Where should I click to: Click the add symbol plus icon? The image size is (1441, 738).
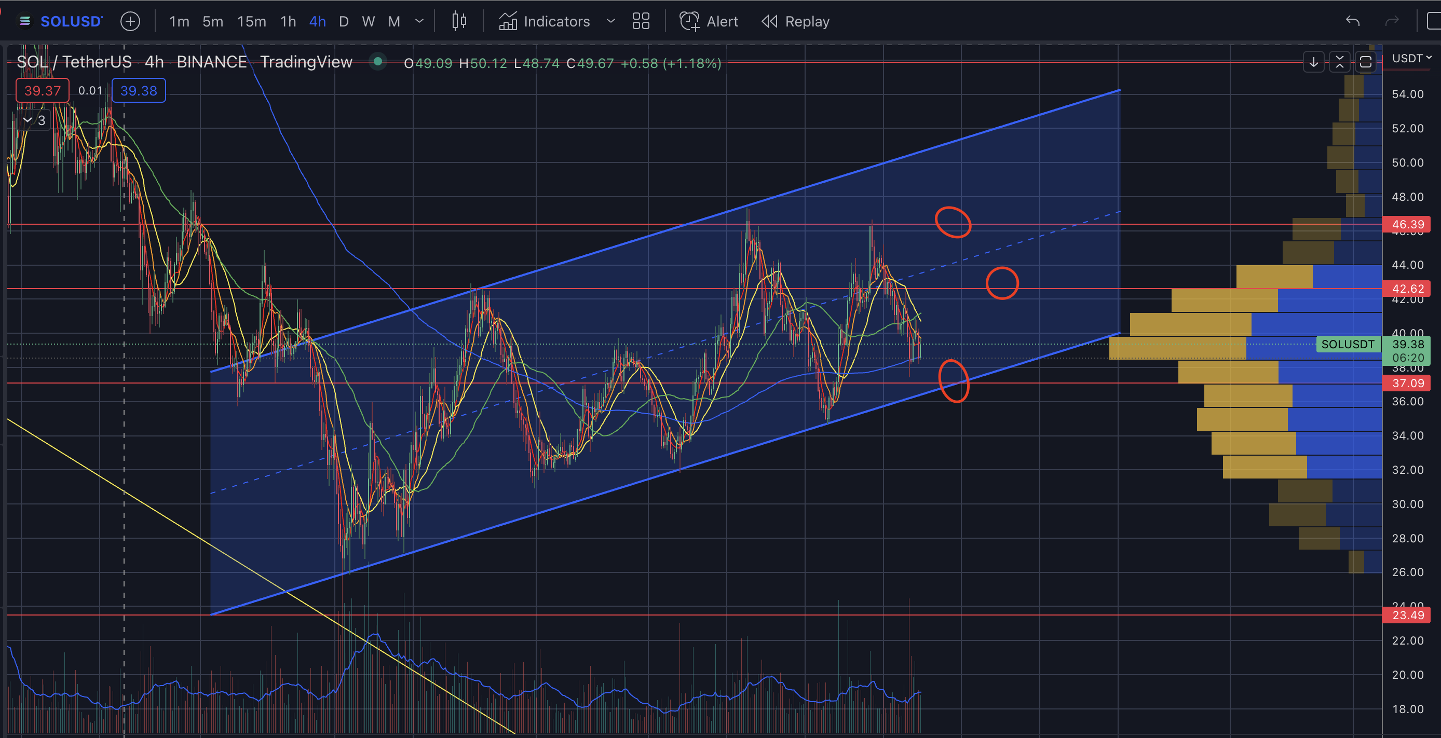tap(130, 21)
